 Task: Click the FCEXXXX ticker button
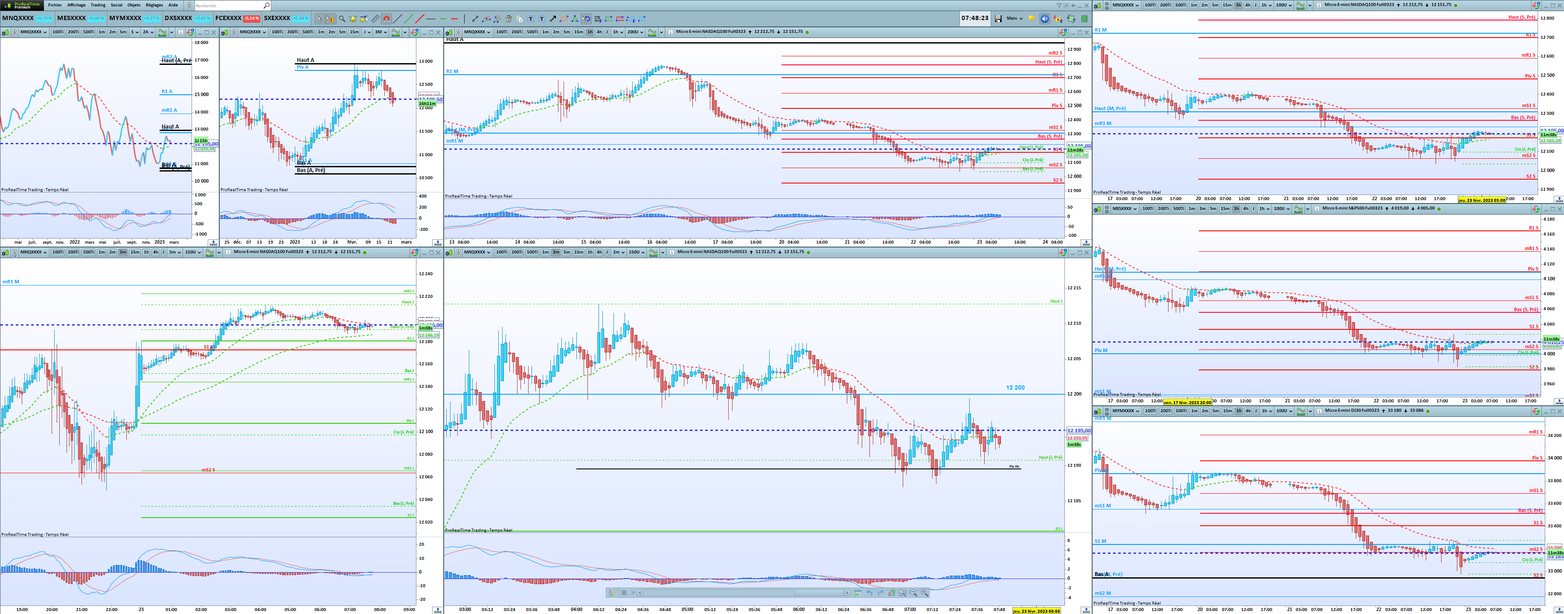pyautogui.click(x=228, y=18)
